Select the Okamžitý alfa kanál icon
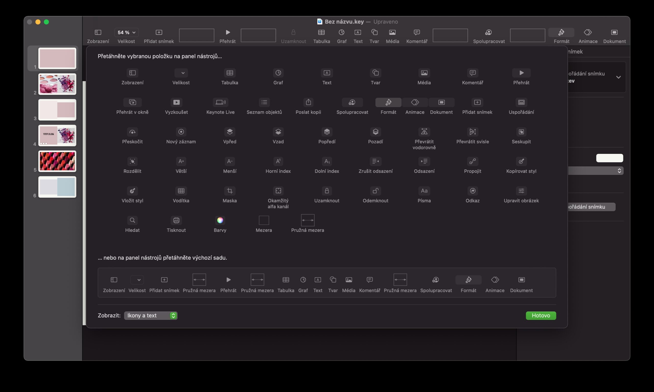Image resolution: width=654 pixels, height=392 pixels. pyautogui.click(x=278, y=191)
